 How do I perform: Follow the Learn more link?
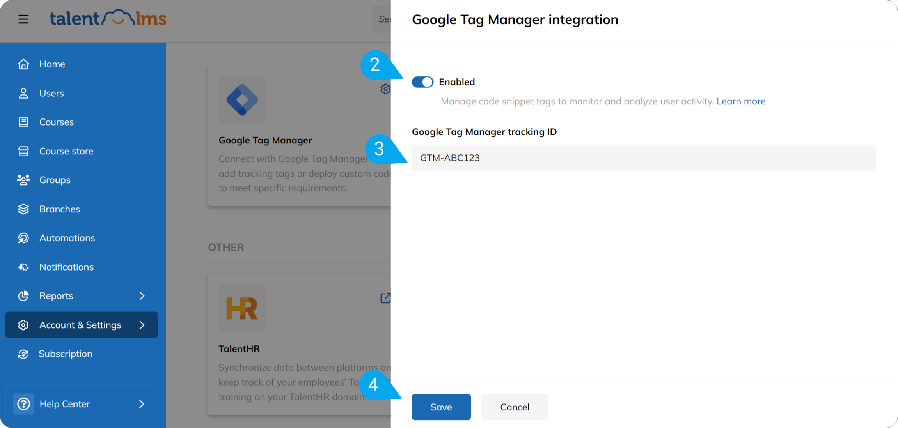tap(741, 101)
